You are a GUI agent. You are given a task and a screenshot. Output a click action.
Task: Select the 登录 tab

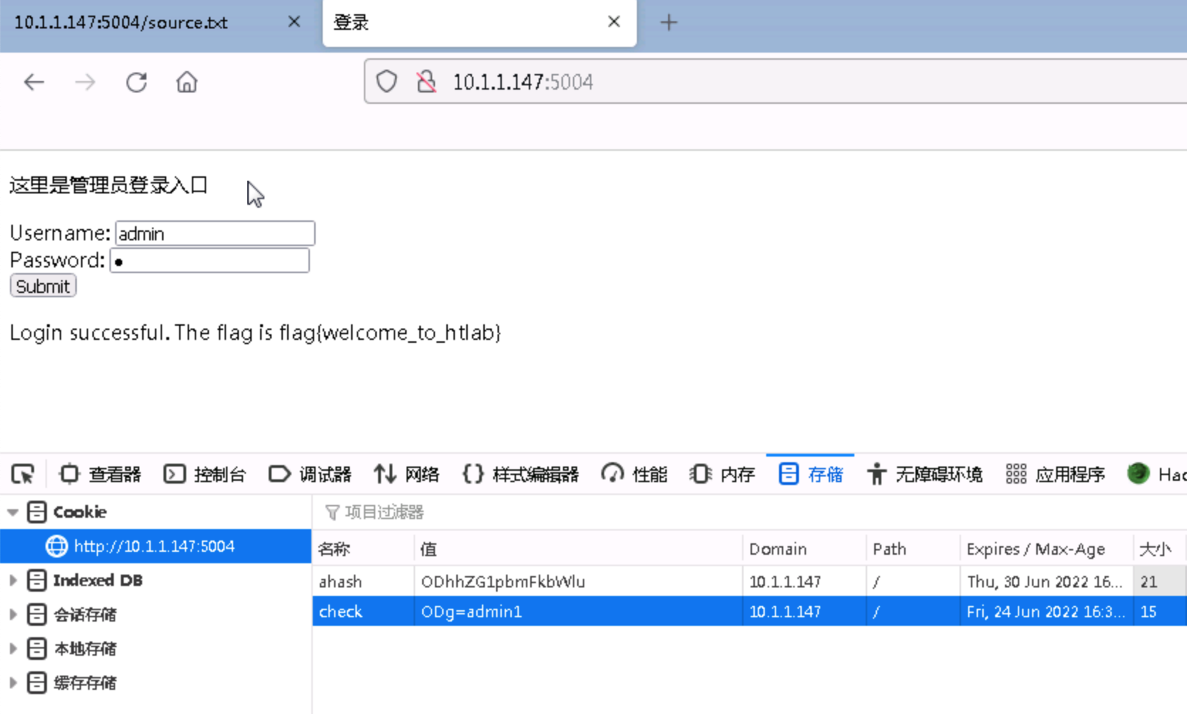coord(351,23)
